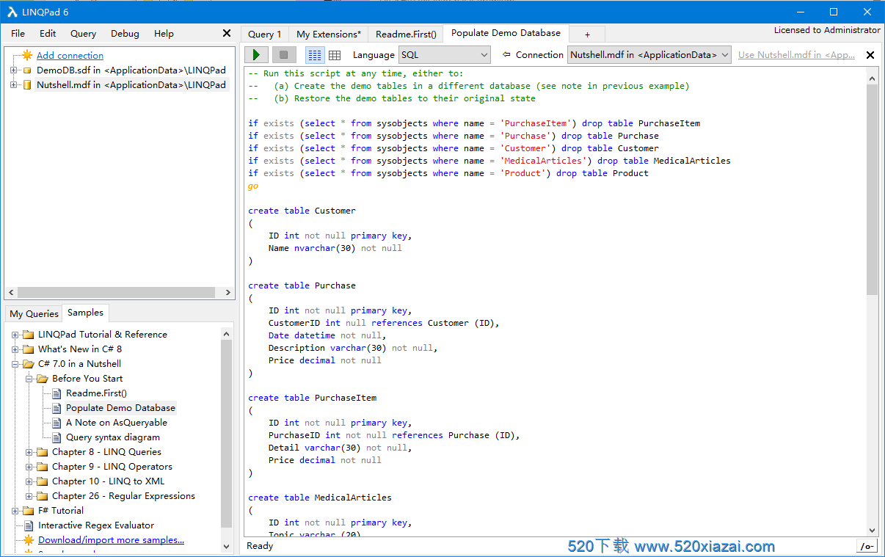Open the Help menu
The height and width of the screenshot is (557, 885).
164,34
